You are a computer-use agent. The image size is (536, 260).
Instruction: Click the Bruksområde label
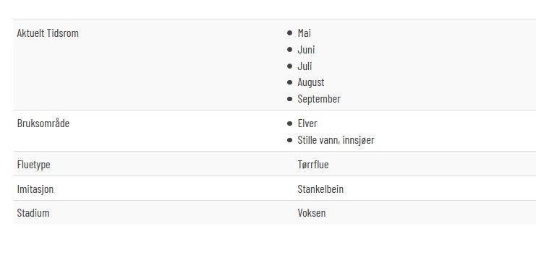click(43, 123)
